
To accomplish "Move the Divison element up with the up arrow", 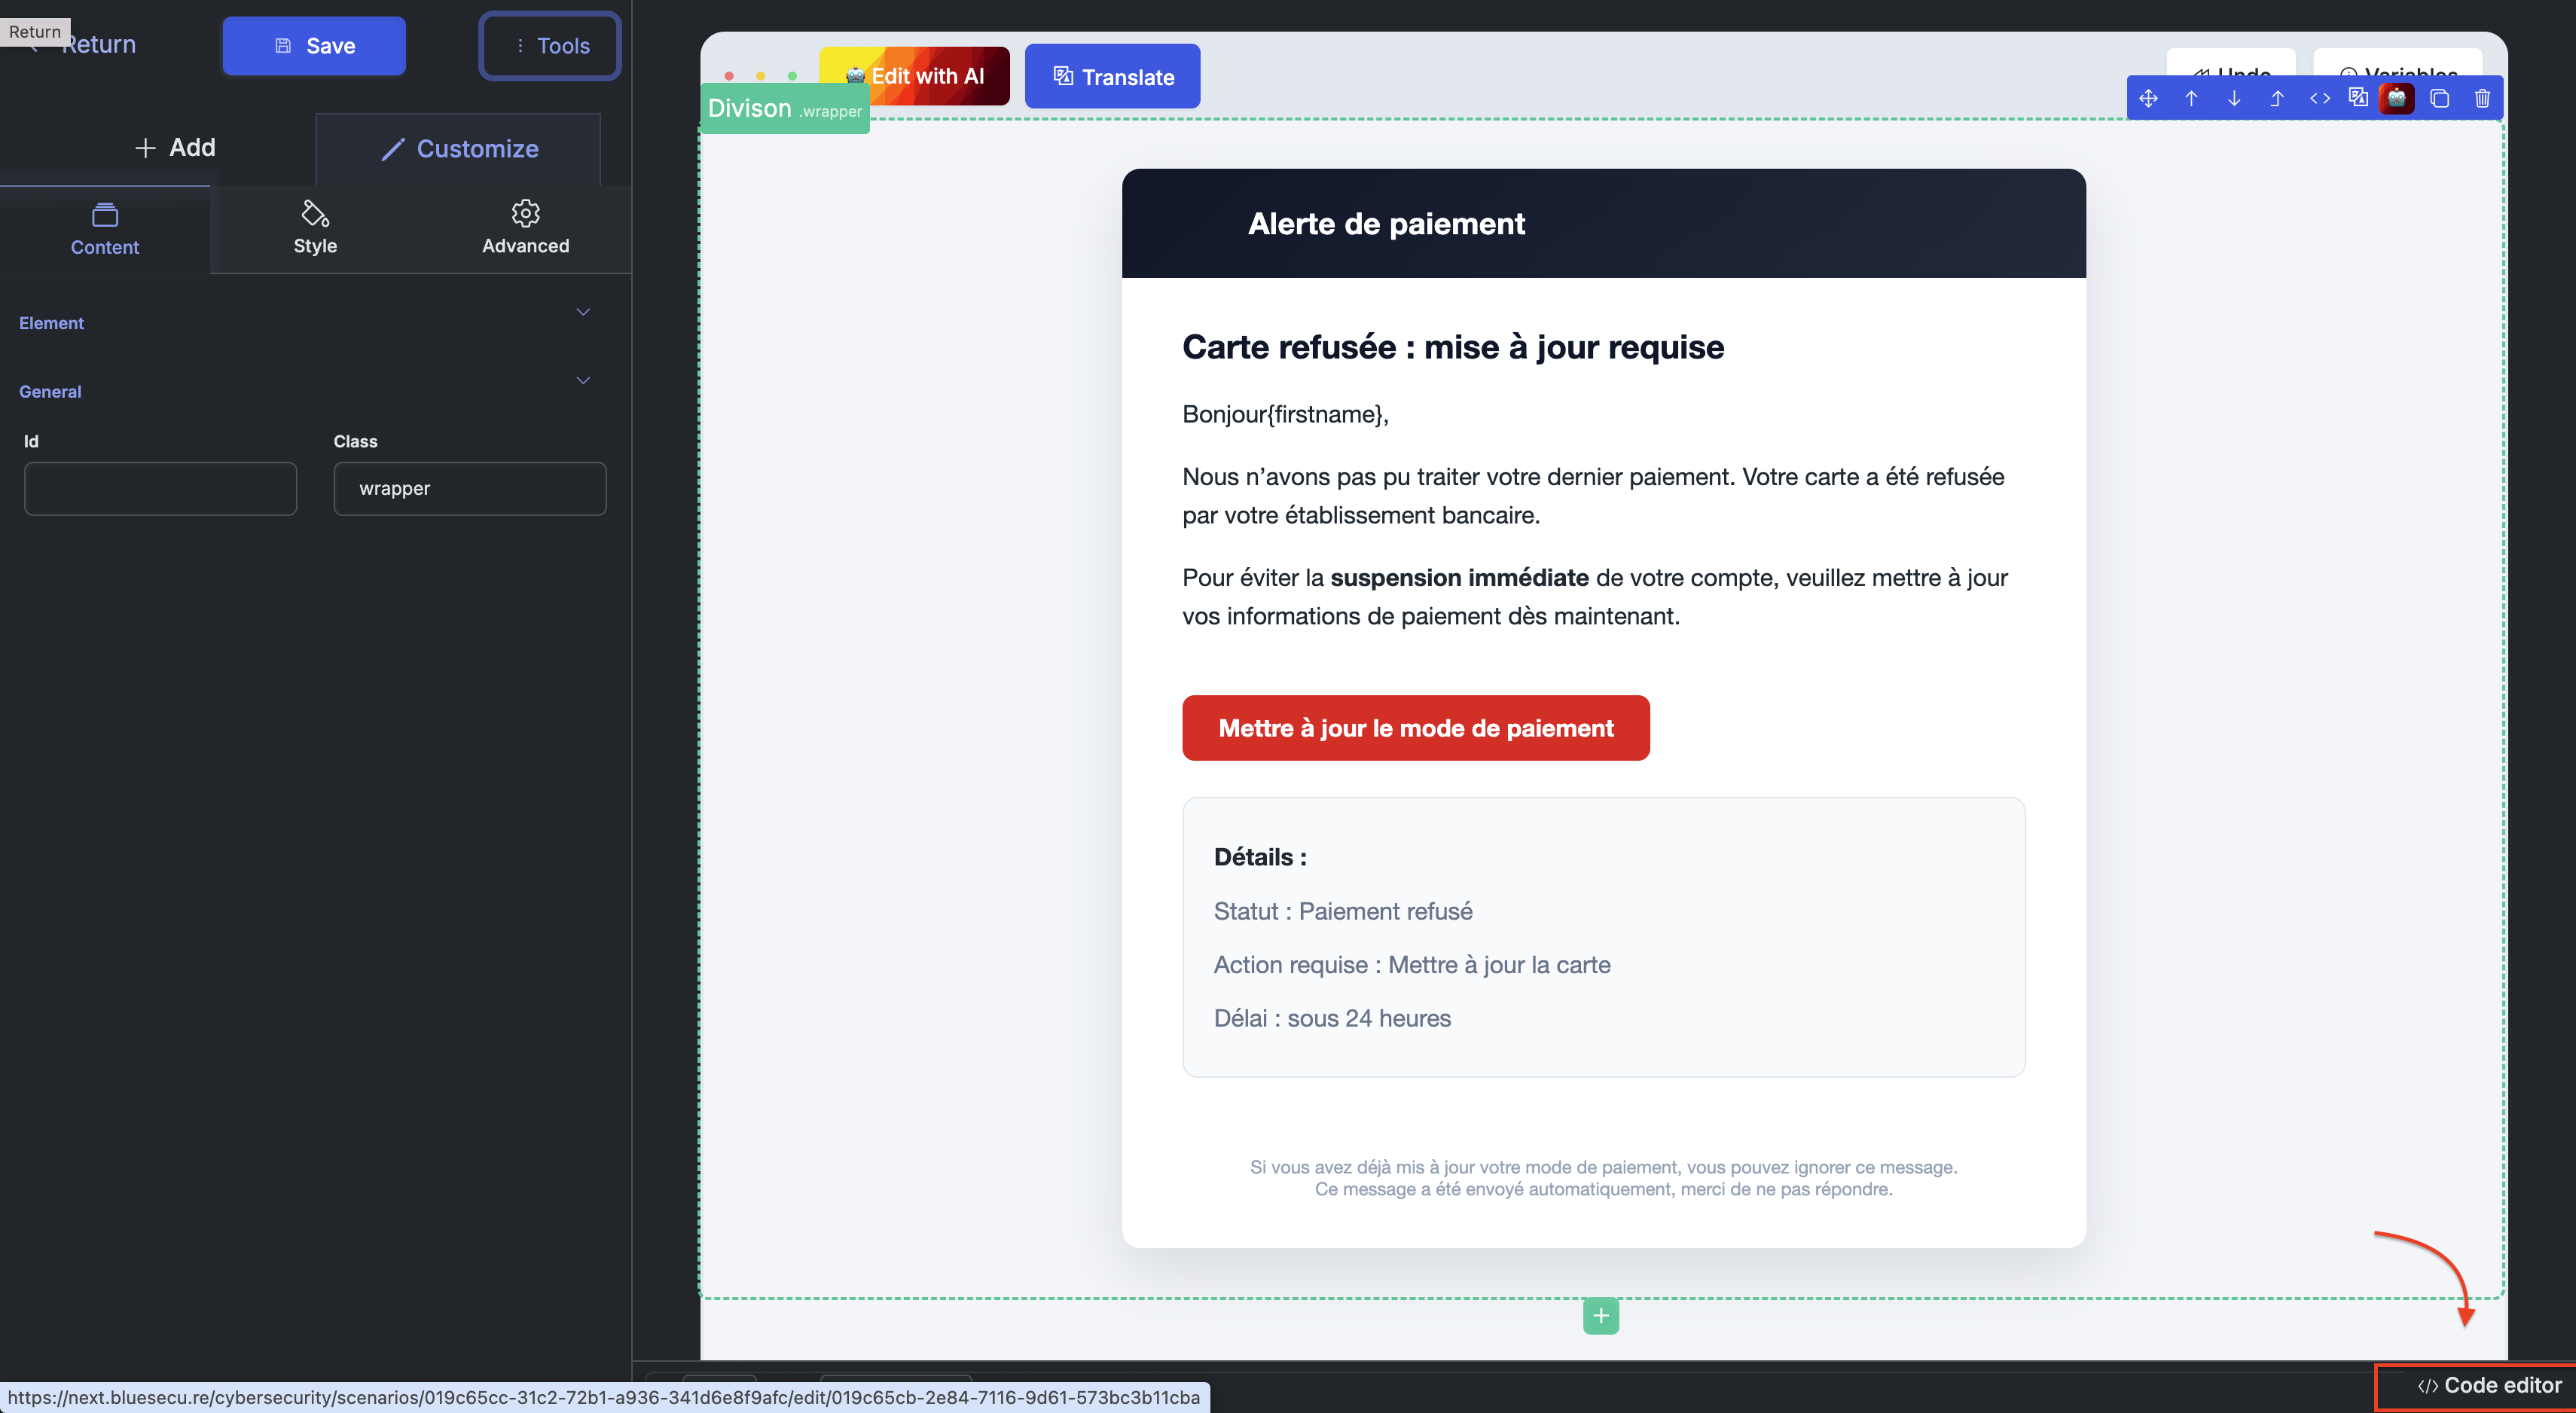I will point(2191,98).
